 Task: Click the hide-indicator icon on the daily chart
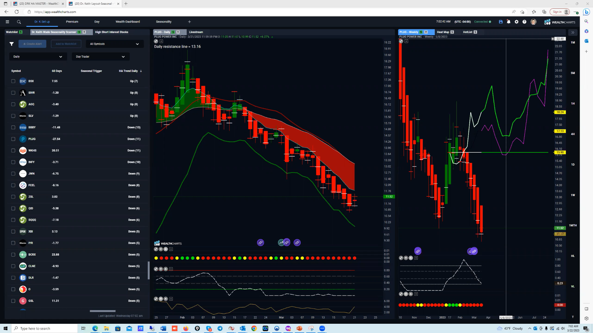[x=156, y=41]
